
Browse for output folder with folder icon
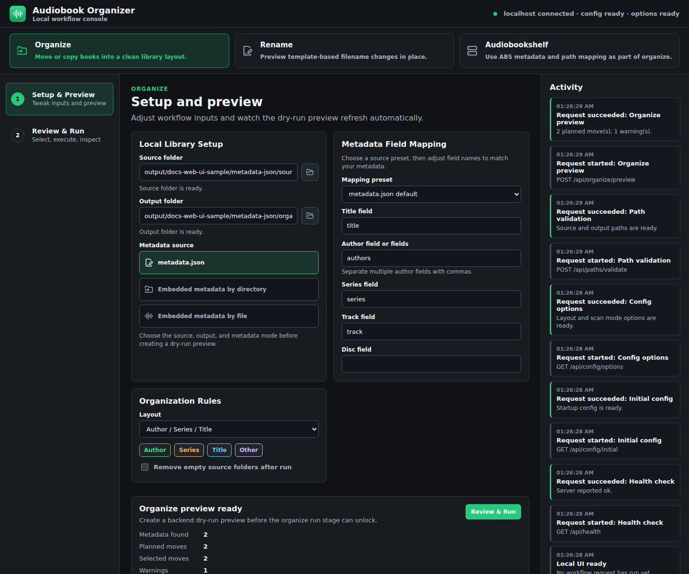coord(310,216)
